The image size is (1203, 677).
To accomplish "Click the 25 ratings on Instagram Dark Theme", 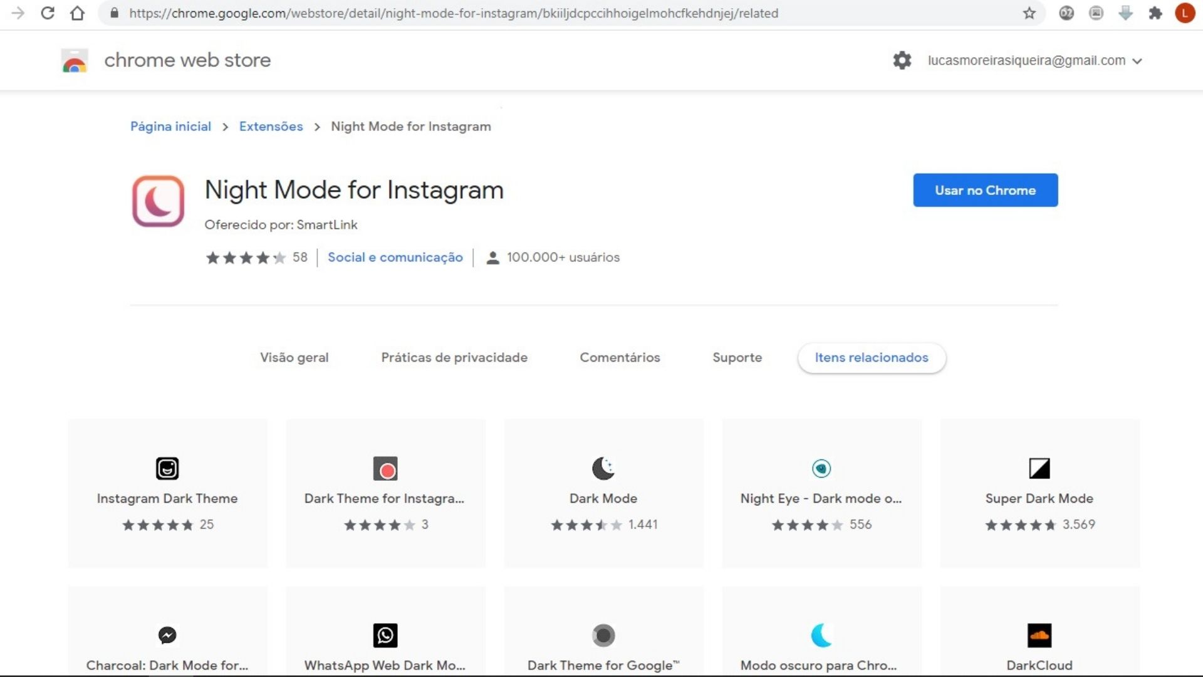I will coord(207,525).
